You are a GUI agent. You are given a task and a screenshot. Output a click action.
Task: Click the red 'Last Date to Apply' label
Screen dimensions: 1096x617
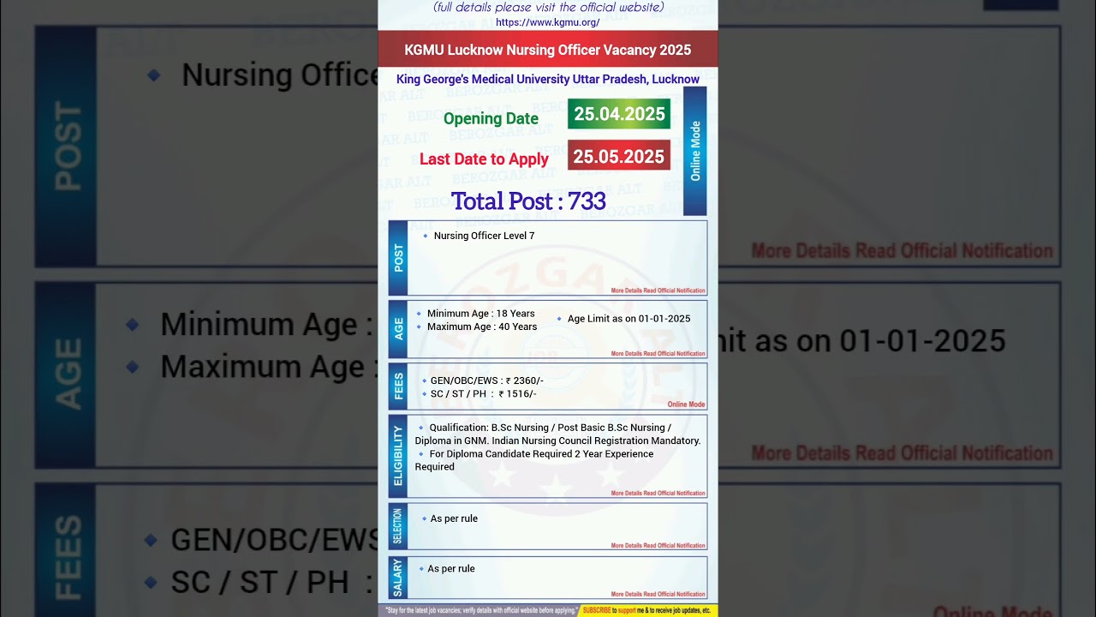pyautogui.click(x=484, y=159)
